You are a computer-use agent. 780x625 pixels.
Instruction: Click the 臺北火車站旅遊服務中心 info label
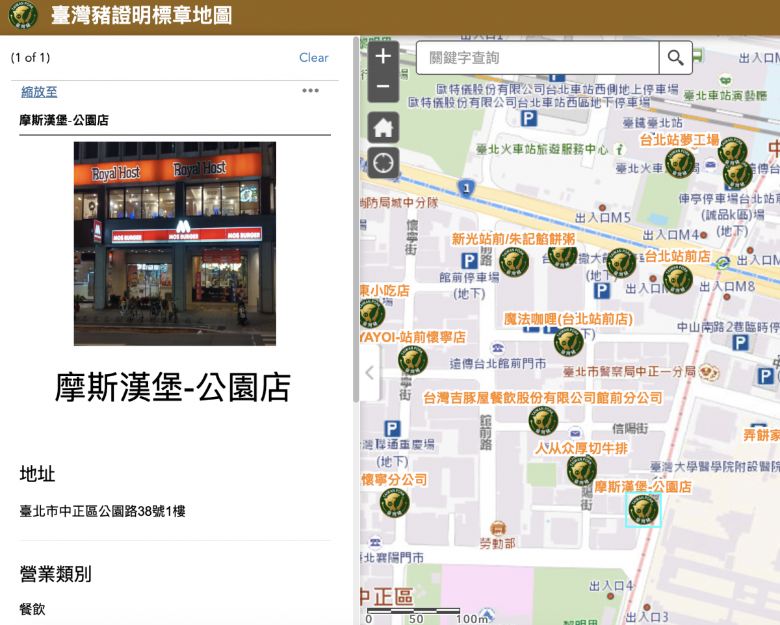pyautogui.click(x=542, y=149)
